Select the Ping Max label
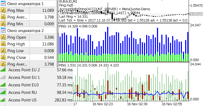This screenshot has height=106, width=203. coord(15,10)
